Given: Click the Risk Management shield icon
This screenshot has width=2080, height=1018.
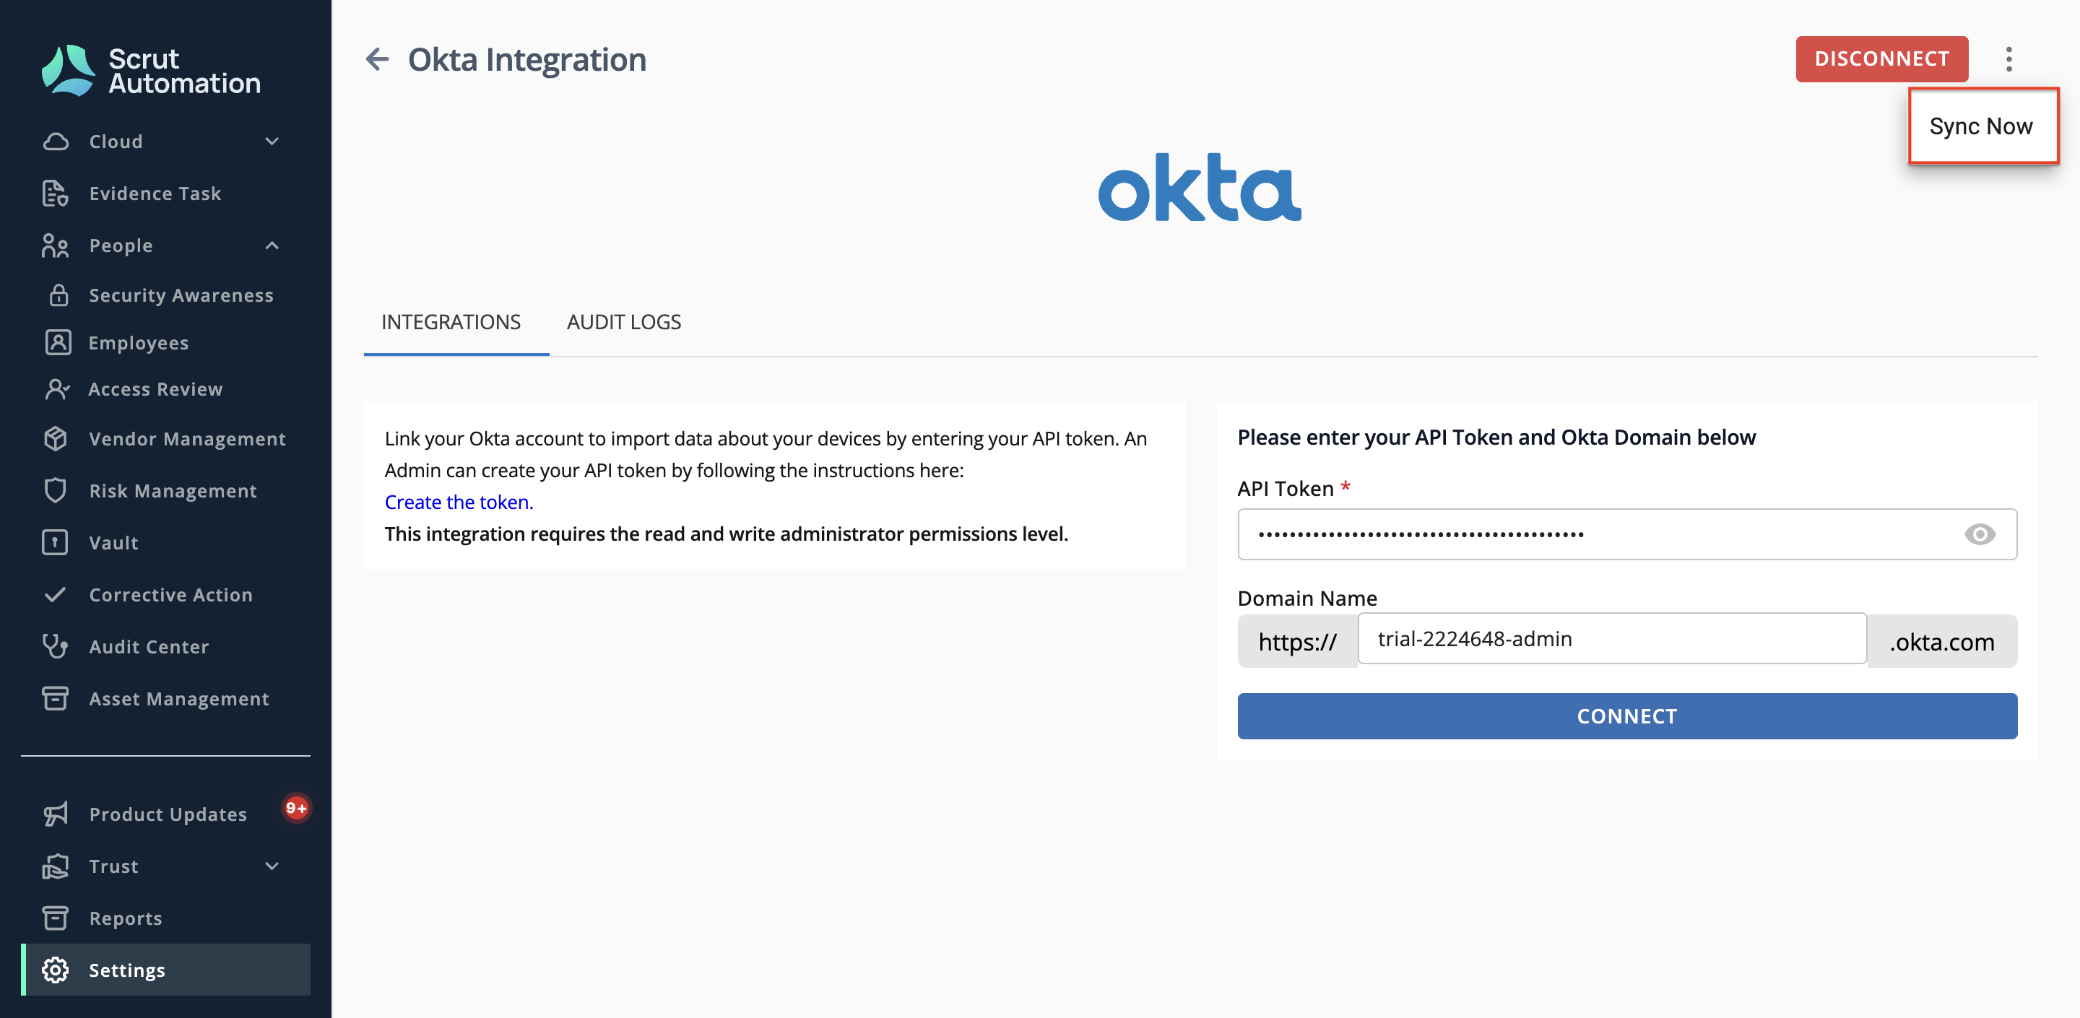Looking at the screenshot, I should pyautogui.click(x=55, y=490).
